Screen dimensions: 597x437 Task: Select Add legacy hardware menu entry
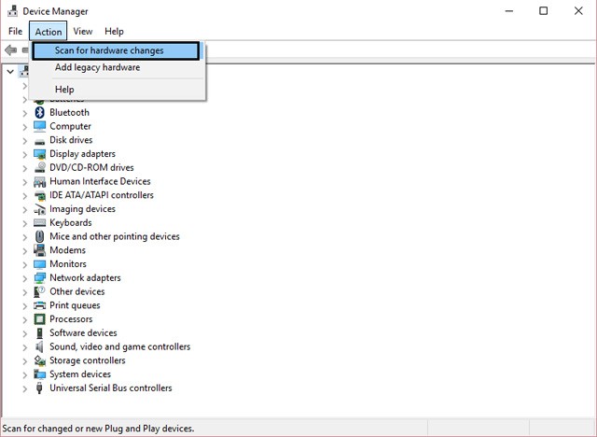[97, 67]
